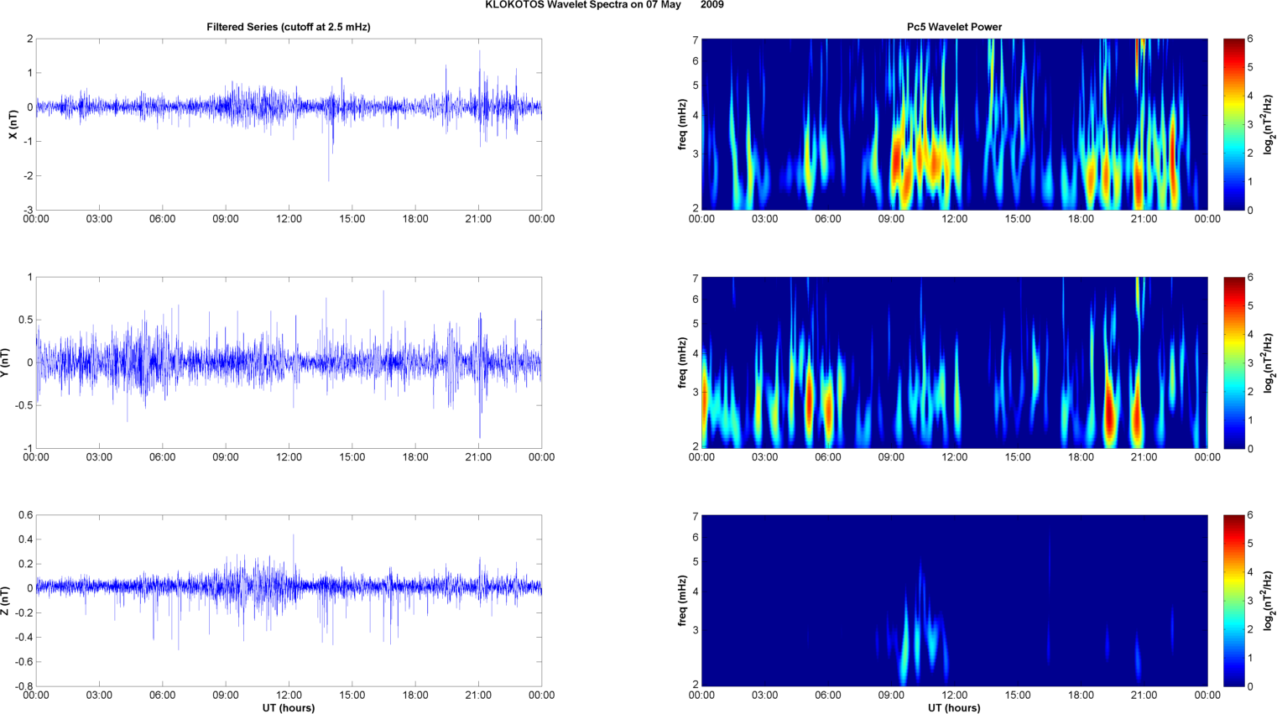This screenshot has width=1277, height=714.
Task: Click the UT (hours) label under the bottom spectrogram
Action: click(x=954, y=708)
